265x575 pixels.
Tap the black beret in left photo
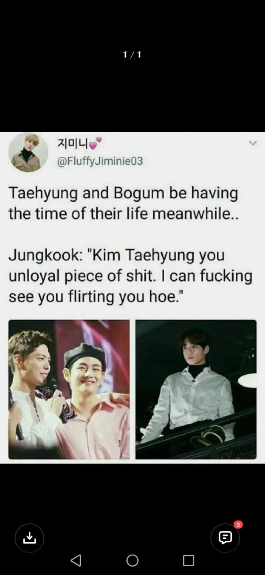coord(85,355)
